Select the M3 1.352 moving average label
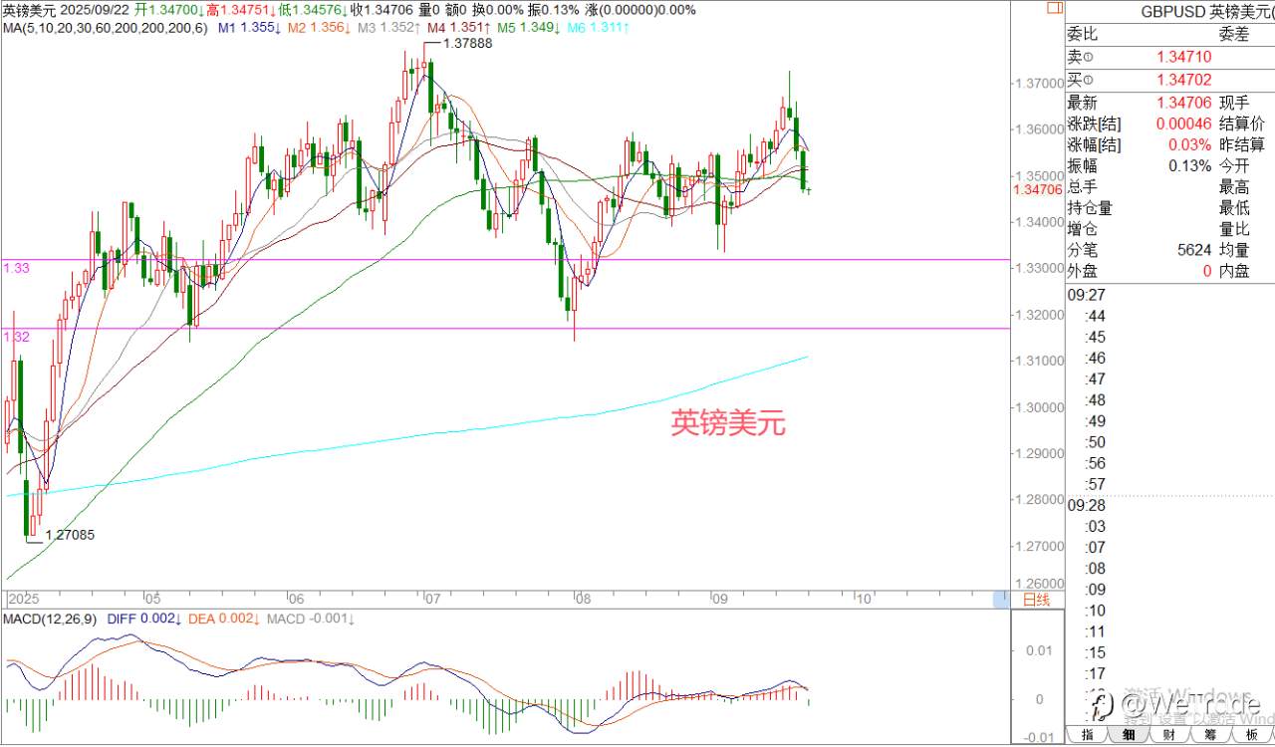Image resolution: width=1275 pixels, height=747 pixels. point(389,27)
